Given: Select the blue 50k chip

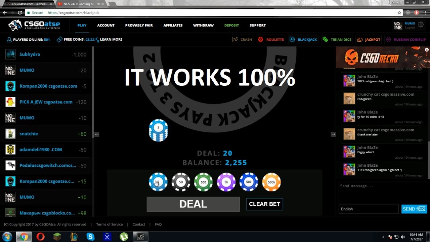Looking at the screenshot, I should pyautogui.click(x=249, y=182).
